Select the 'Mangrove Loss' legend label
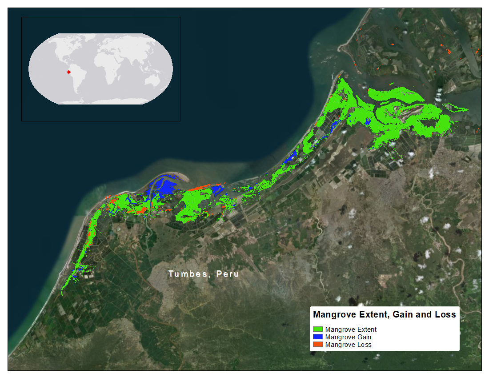Screen dimensions: 489x378 click(348, 345)
